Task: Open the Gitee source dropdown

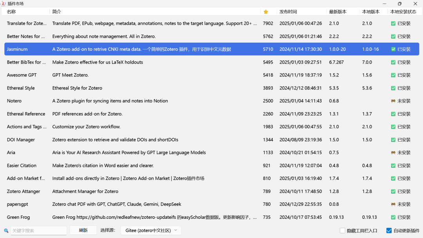Action: click(151, 231)
